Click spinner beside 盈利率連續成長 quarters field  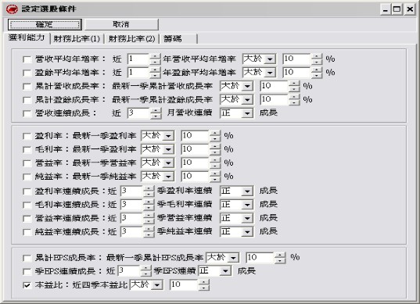click(149, 191)
